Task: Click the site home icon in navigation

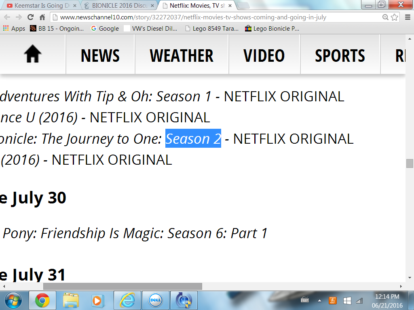Action: [33, 54]
